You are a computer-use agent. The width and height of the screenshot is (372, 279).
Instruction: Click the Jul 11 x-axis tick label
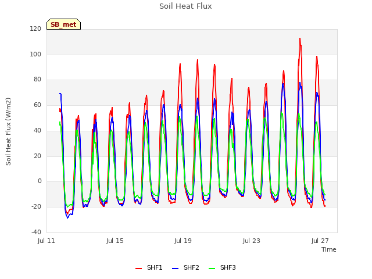(x=46, y=241)
